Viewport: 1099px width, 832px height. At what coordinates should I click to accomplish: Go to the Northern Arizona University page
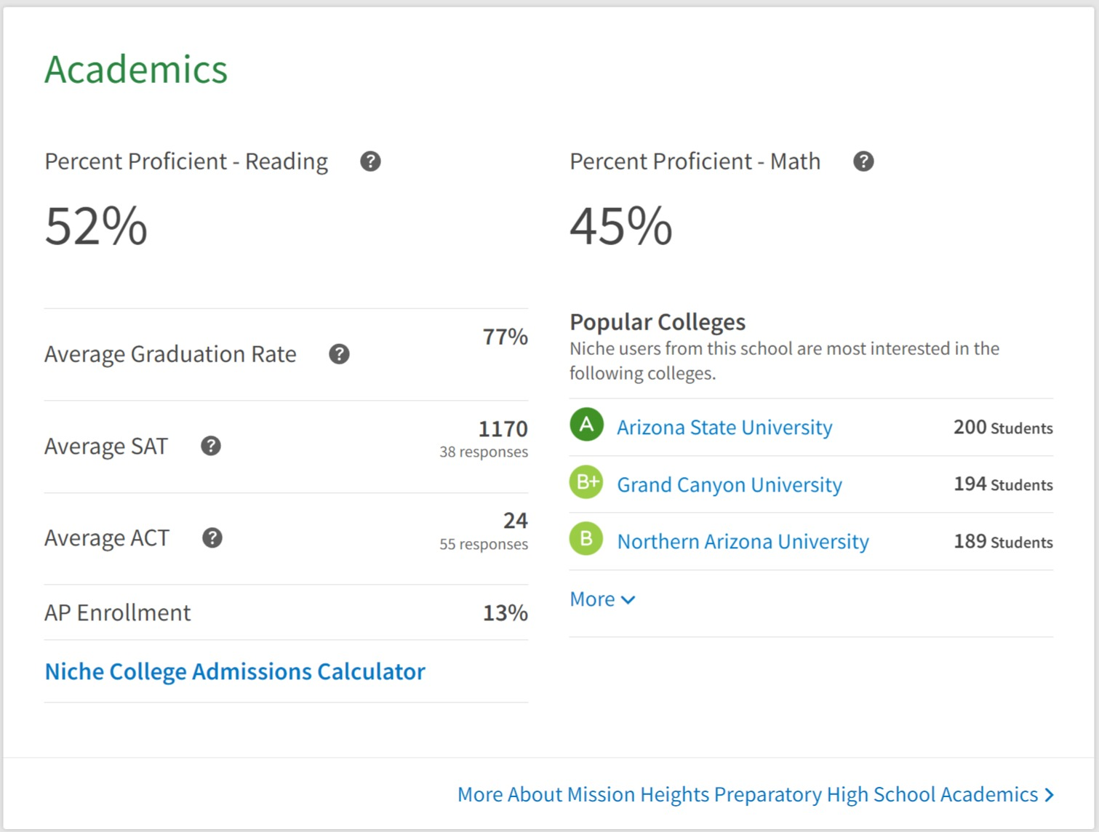click(743, 542)
